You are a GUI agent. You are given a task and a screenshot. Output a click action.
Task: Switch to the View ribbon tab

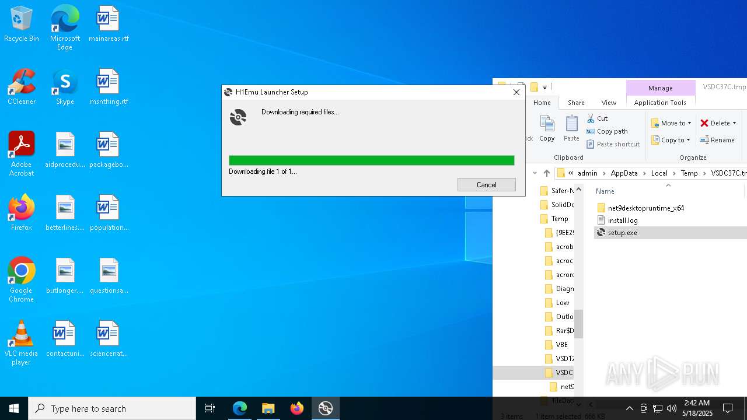tap(609, 103)
